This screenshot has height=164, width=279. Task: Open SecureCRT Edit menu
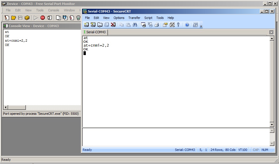point(96,18)
